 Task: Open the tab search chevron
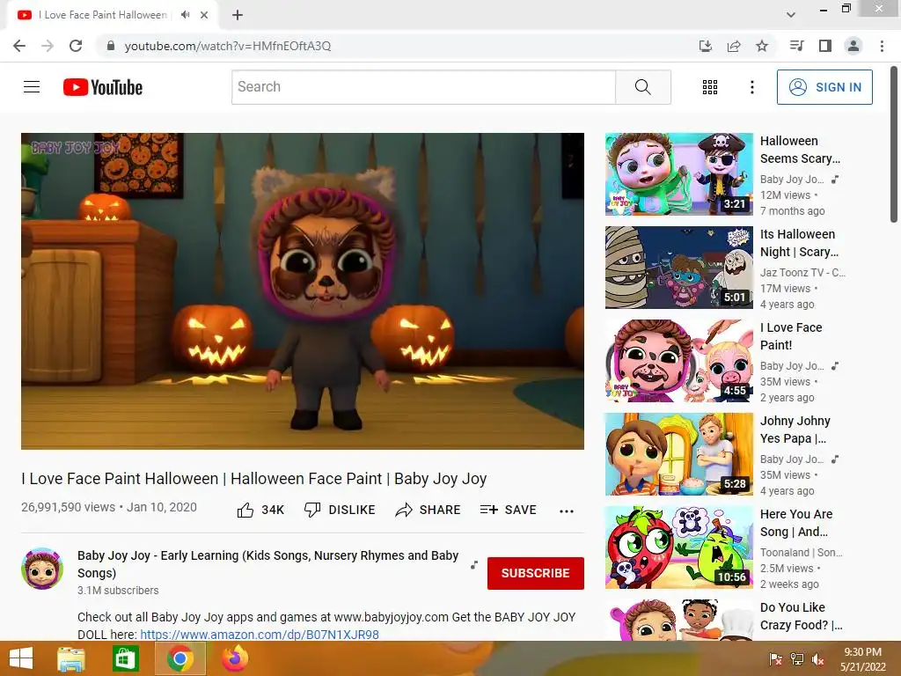point(791,15)
